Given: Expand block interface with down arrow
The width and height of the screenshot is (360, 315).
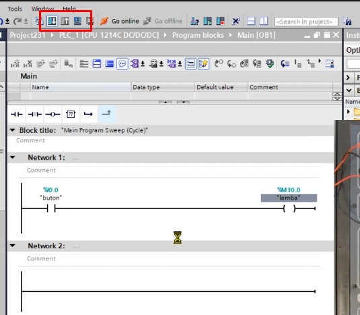Looking at the screenshot, I should 184,102.
